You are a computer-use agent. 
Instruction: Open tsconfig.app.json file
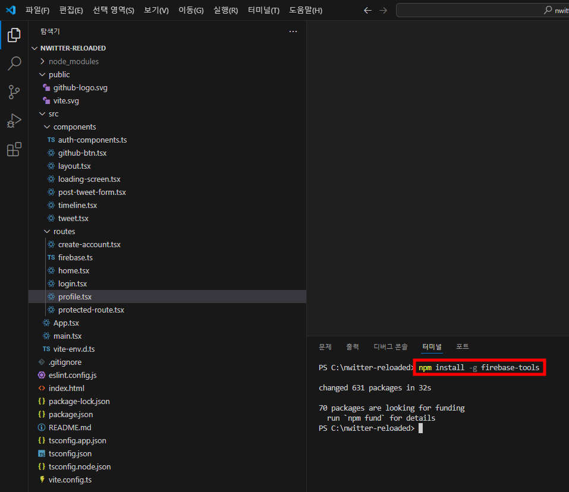167,440
